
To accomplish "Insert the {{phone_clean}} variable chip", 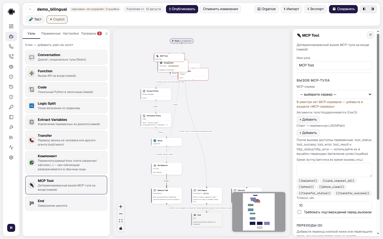I will click(x=332, y=187).
